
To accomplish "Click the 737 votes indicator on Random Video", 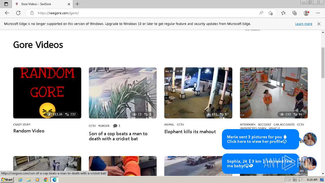I will tap(70, 114).
